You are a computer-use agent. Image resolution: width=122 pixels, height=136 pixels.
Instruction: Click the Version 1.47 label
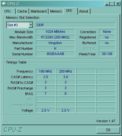[x=105, y=121]
